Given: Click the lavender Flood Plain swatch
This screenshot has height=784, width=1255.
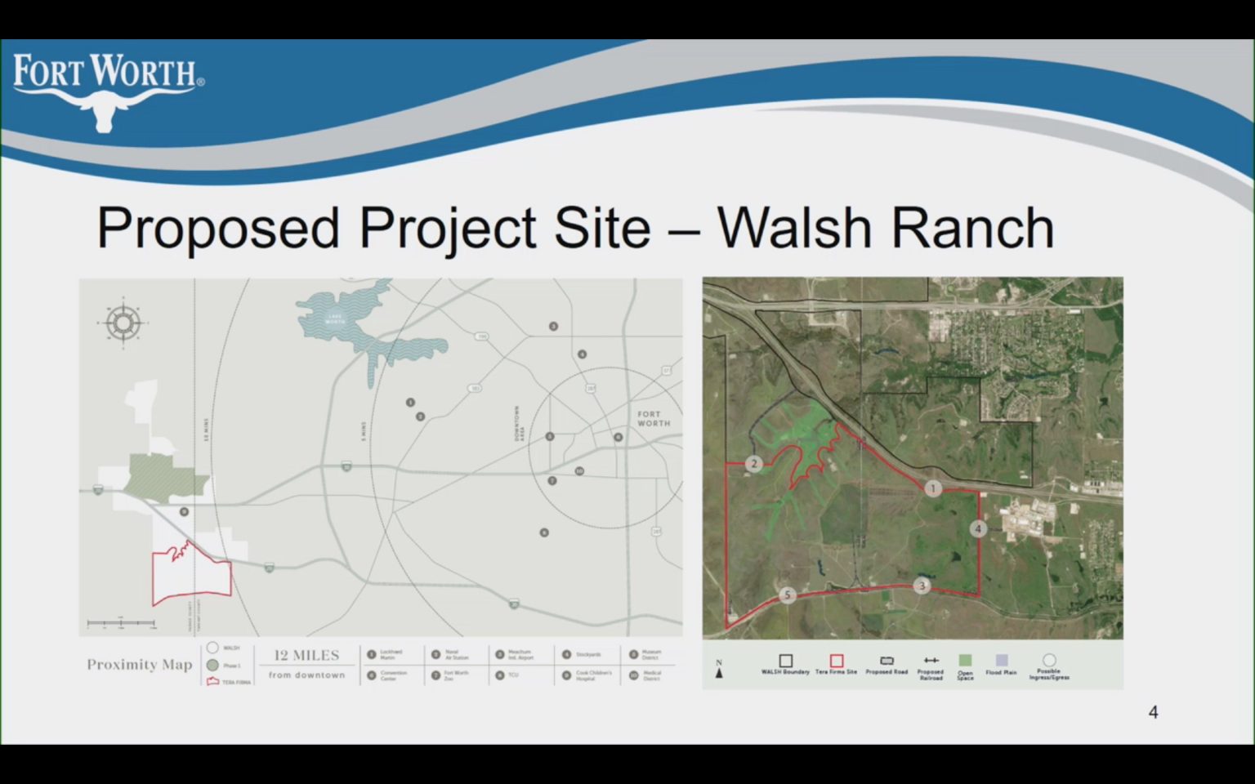Looking at the screenshot, I should (x=1002, y=660).
